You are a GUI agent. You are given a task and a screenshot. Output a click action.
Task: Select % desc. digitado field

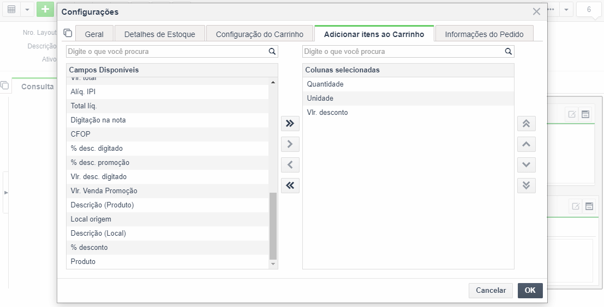coord(168,148)
